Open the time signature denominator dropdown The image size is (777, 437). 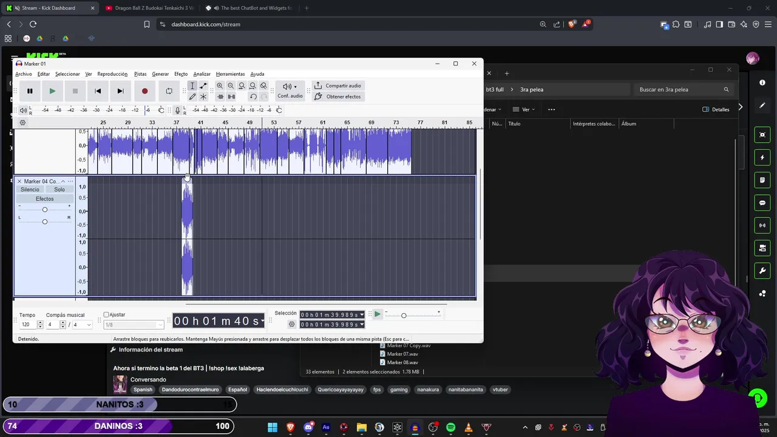(83, 325)
